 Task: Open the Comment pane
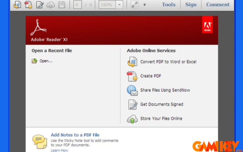(218, 5)
